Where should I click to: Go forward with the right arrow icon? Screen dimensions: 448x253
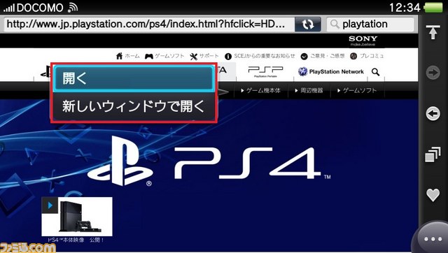tap(433, 73)
